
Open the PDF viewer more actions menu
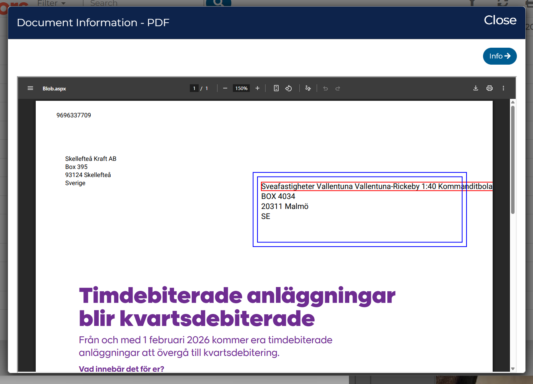(503, 88)
